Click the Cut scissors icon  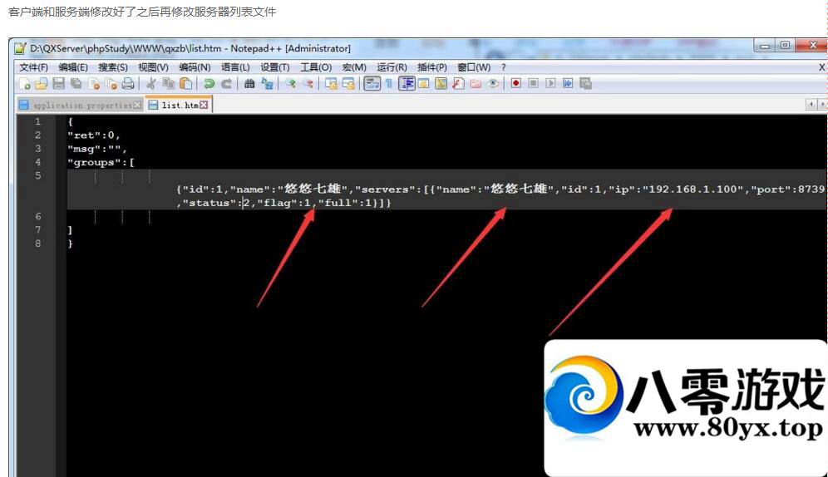click(151, 84)
